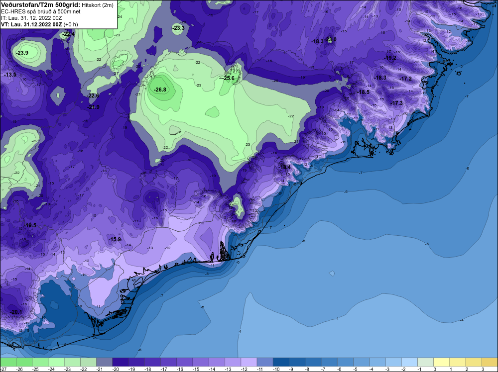Screen dimensions: 498x372
Task: Click the -15.9 spot temperature
Action: click(x=115, y=239)
